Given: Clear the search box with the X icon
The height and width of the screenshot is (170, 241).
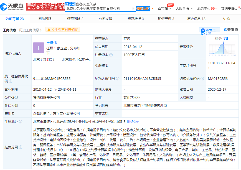Looking at the screenshot, I should pos(133,9).
